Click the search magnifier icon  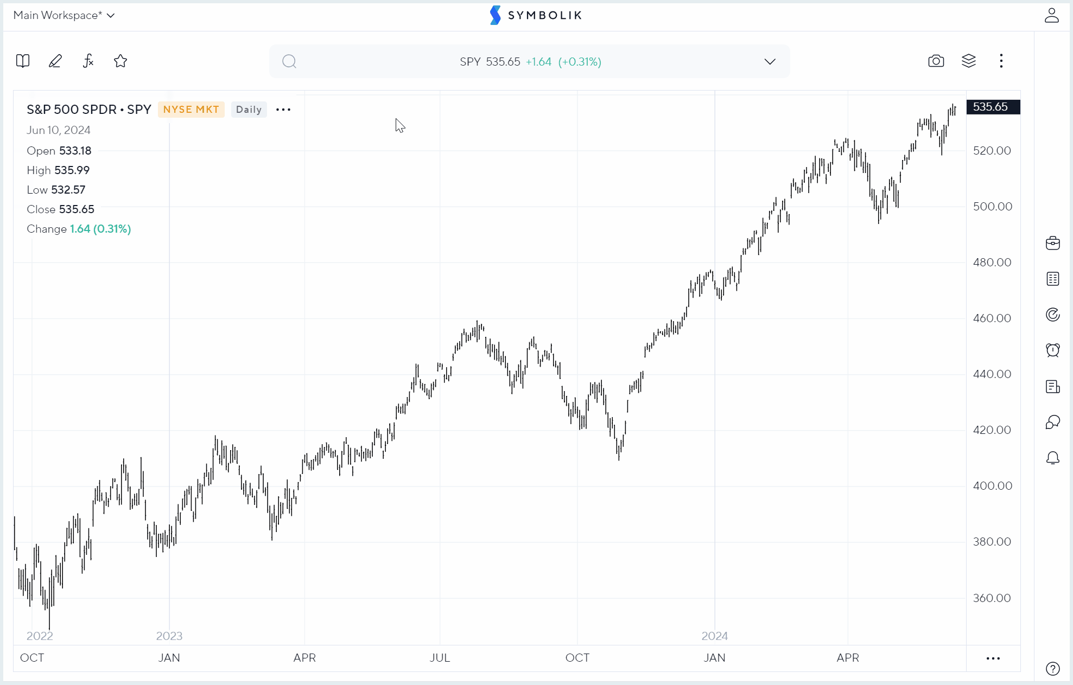(289, 61)
